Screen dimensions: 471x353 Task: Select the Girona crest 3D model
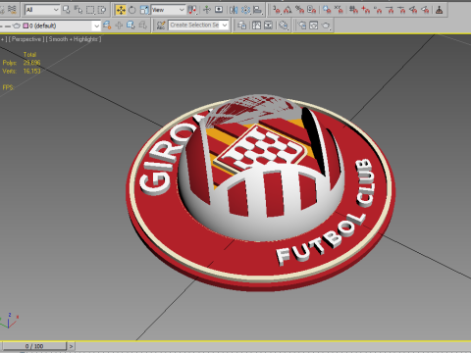[260, 193]
